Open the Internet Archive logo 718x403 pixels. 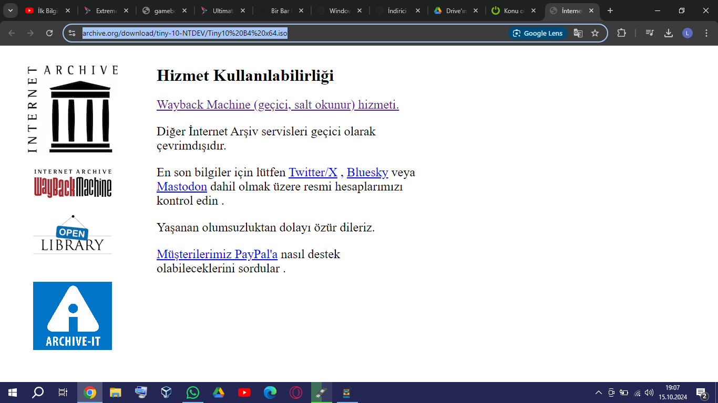(73, 109)
